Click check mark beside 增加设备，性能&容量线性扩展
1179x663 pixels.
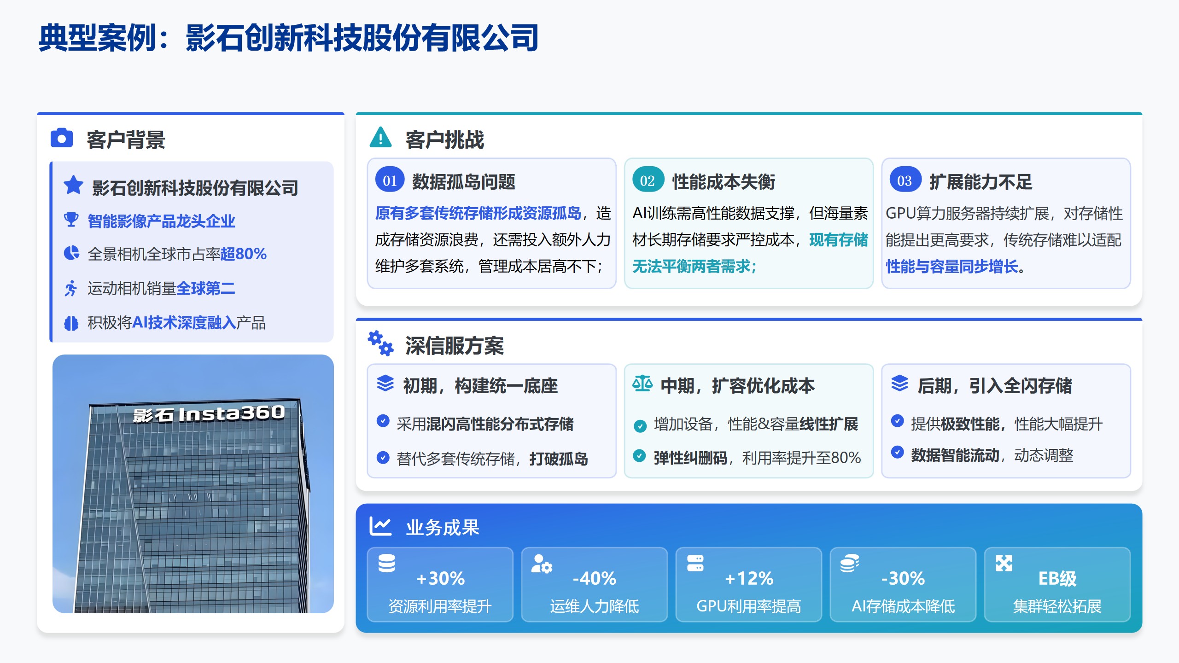640,426
